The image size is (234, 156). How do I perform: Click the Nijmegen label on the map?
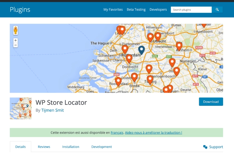[x=188, y=61]
